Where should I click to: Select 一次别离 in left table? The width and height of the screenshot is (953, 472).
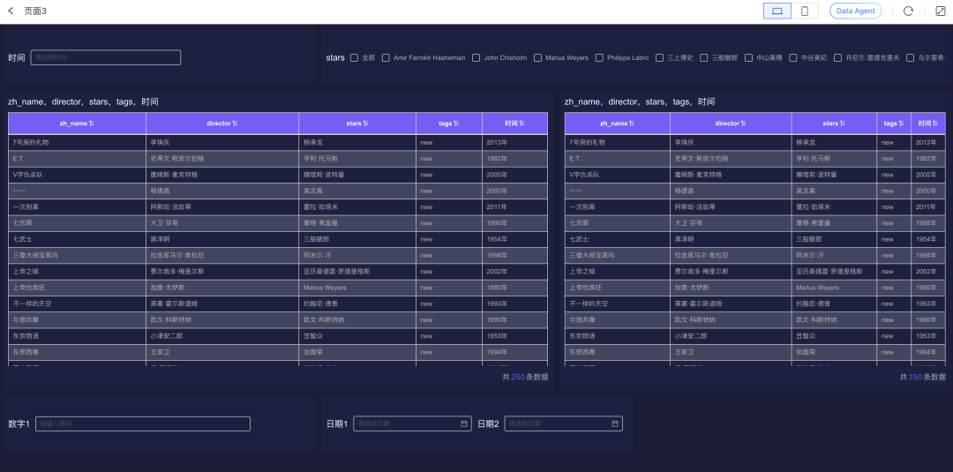pos(26,207)
